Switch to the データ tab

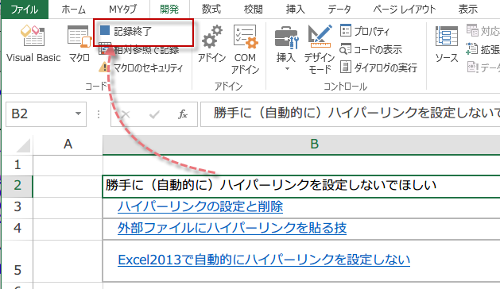(x=339, y=10)
